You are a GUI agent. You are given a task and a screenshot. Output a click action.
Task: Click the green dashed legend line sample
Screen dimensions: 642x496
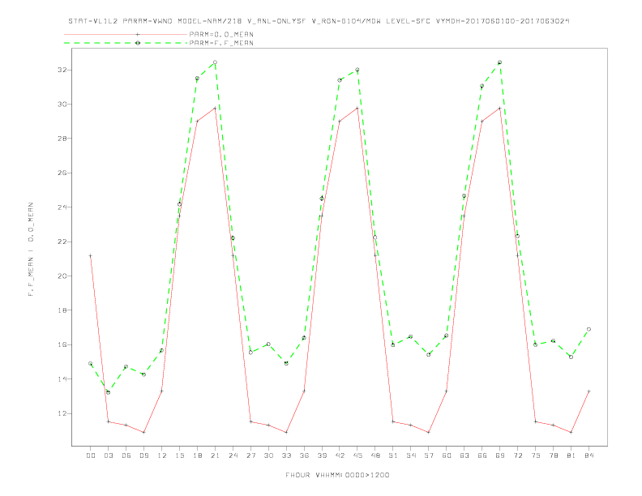coord(126,43)
